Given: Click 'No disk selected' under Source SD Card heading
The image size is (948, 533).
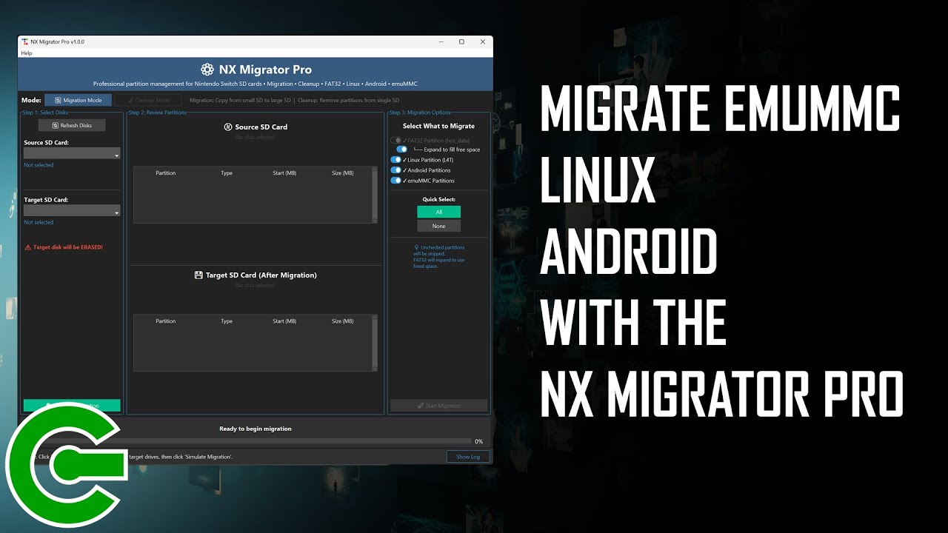Looking at the screenshot, I should click(x=256, y=137).
